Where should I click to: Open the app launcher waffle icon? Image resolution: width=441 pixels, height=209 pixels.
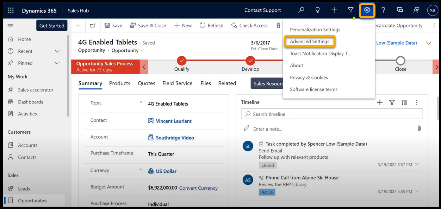[x=11, y=11]
